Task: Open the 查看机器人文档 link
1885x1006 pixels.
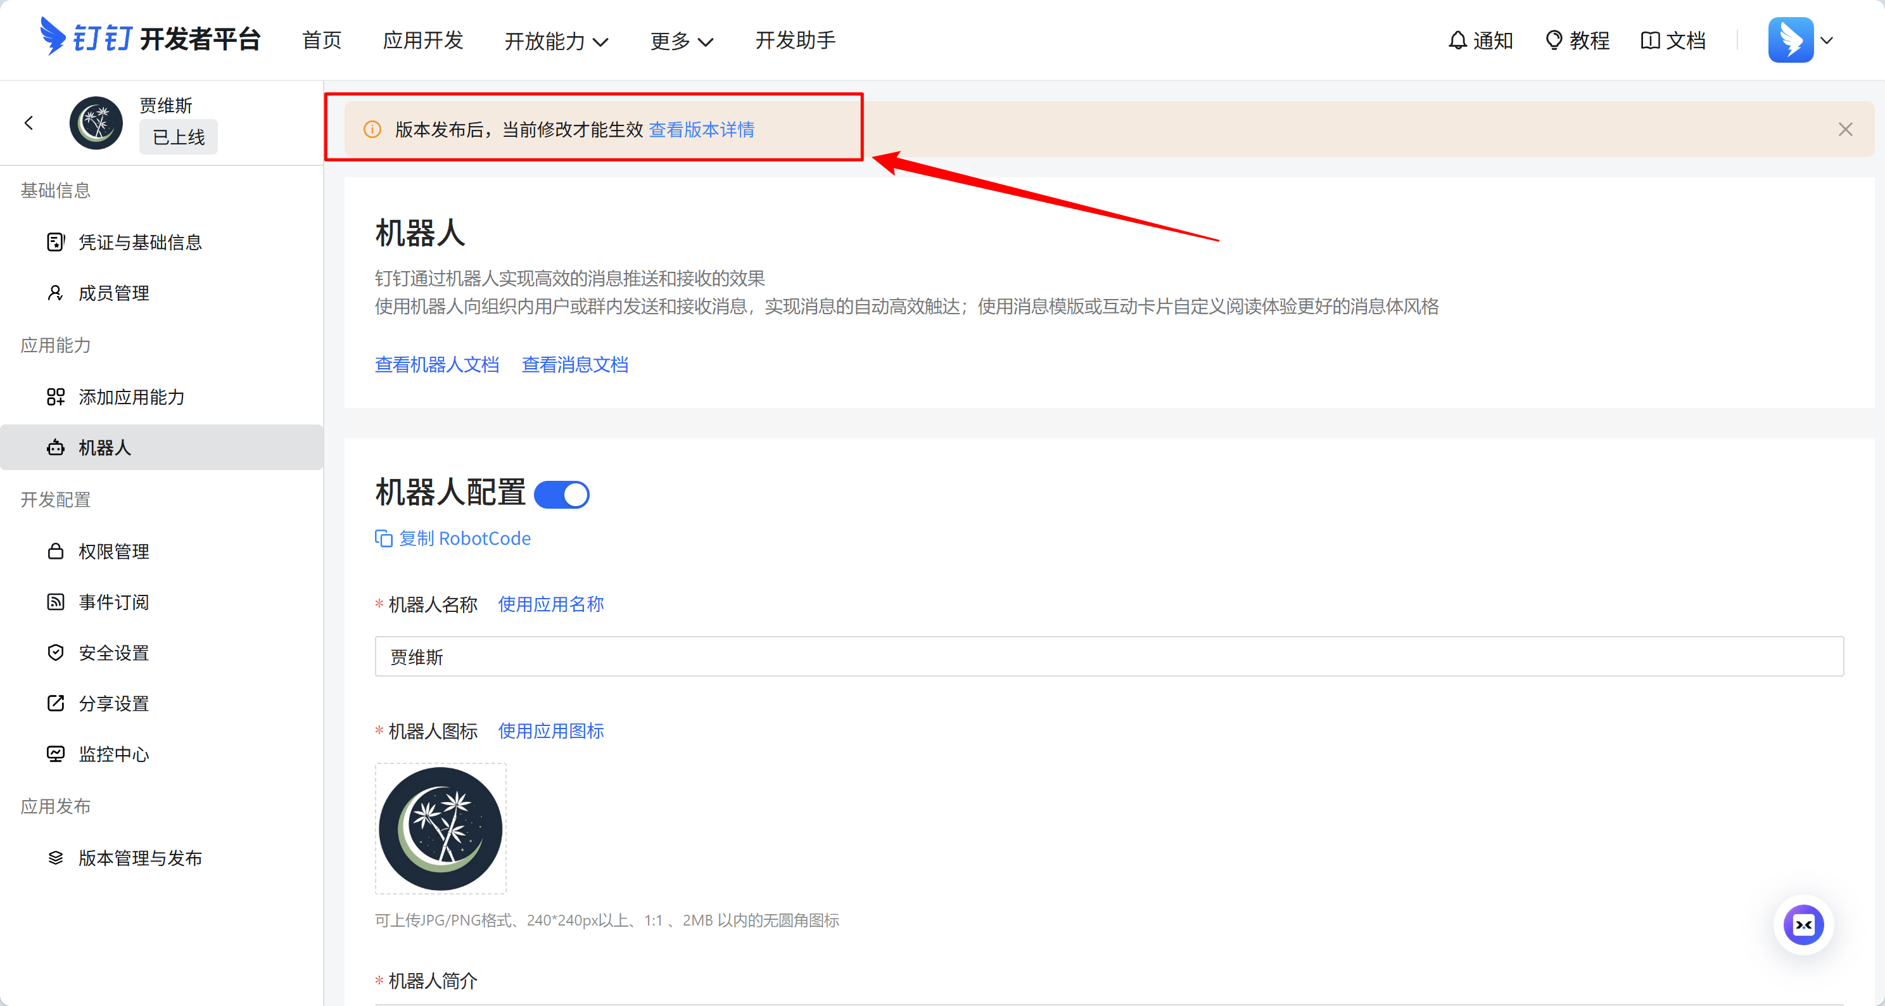Action: click(x=437, y=364)
